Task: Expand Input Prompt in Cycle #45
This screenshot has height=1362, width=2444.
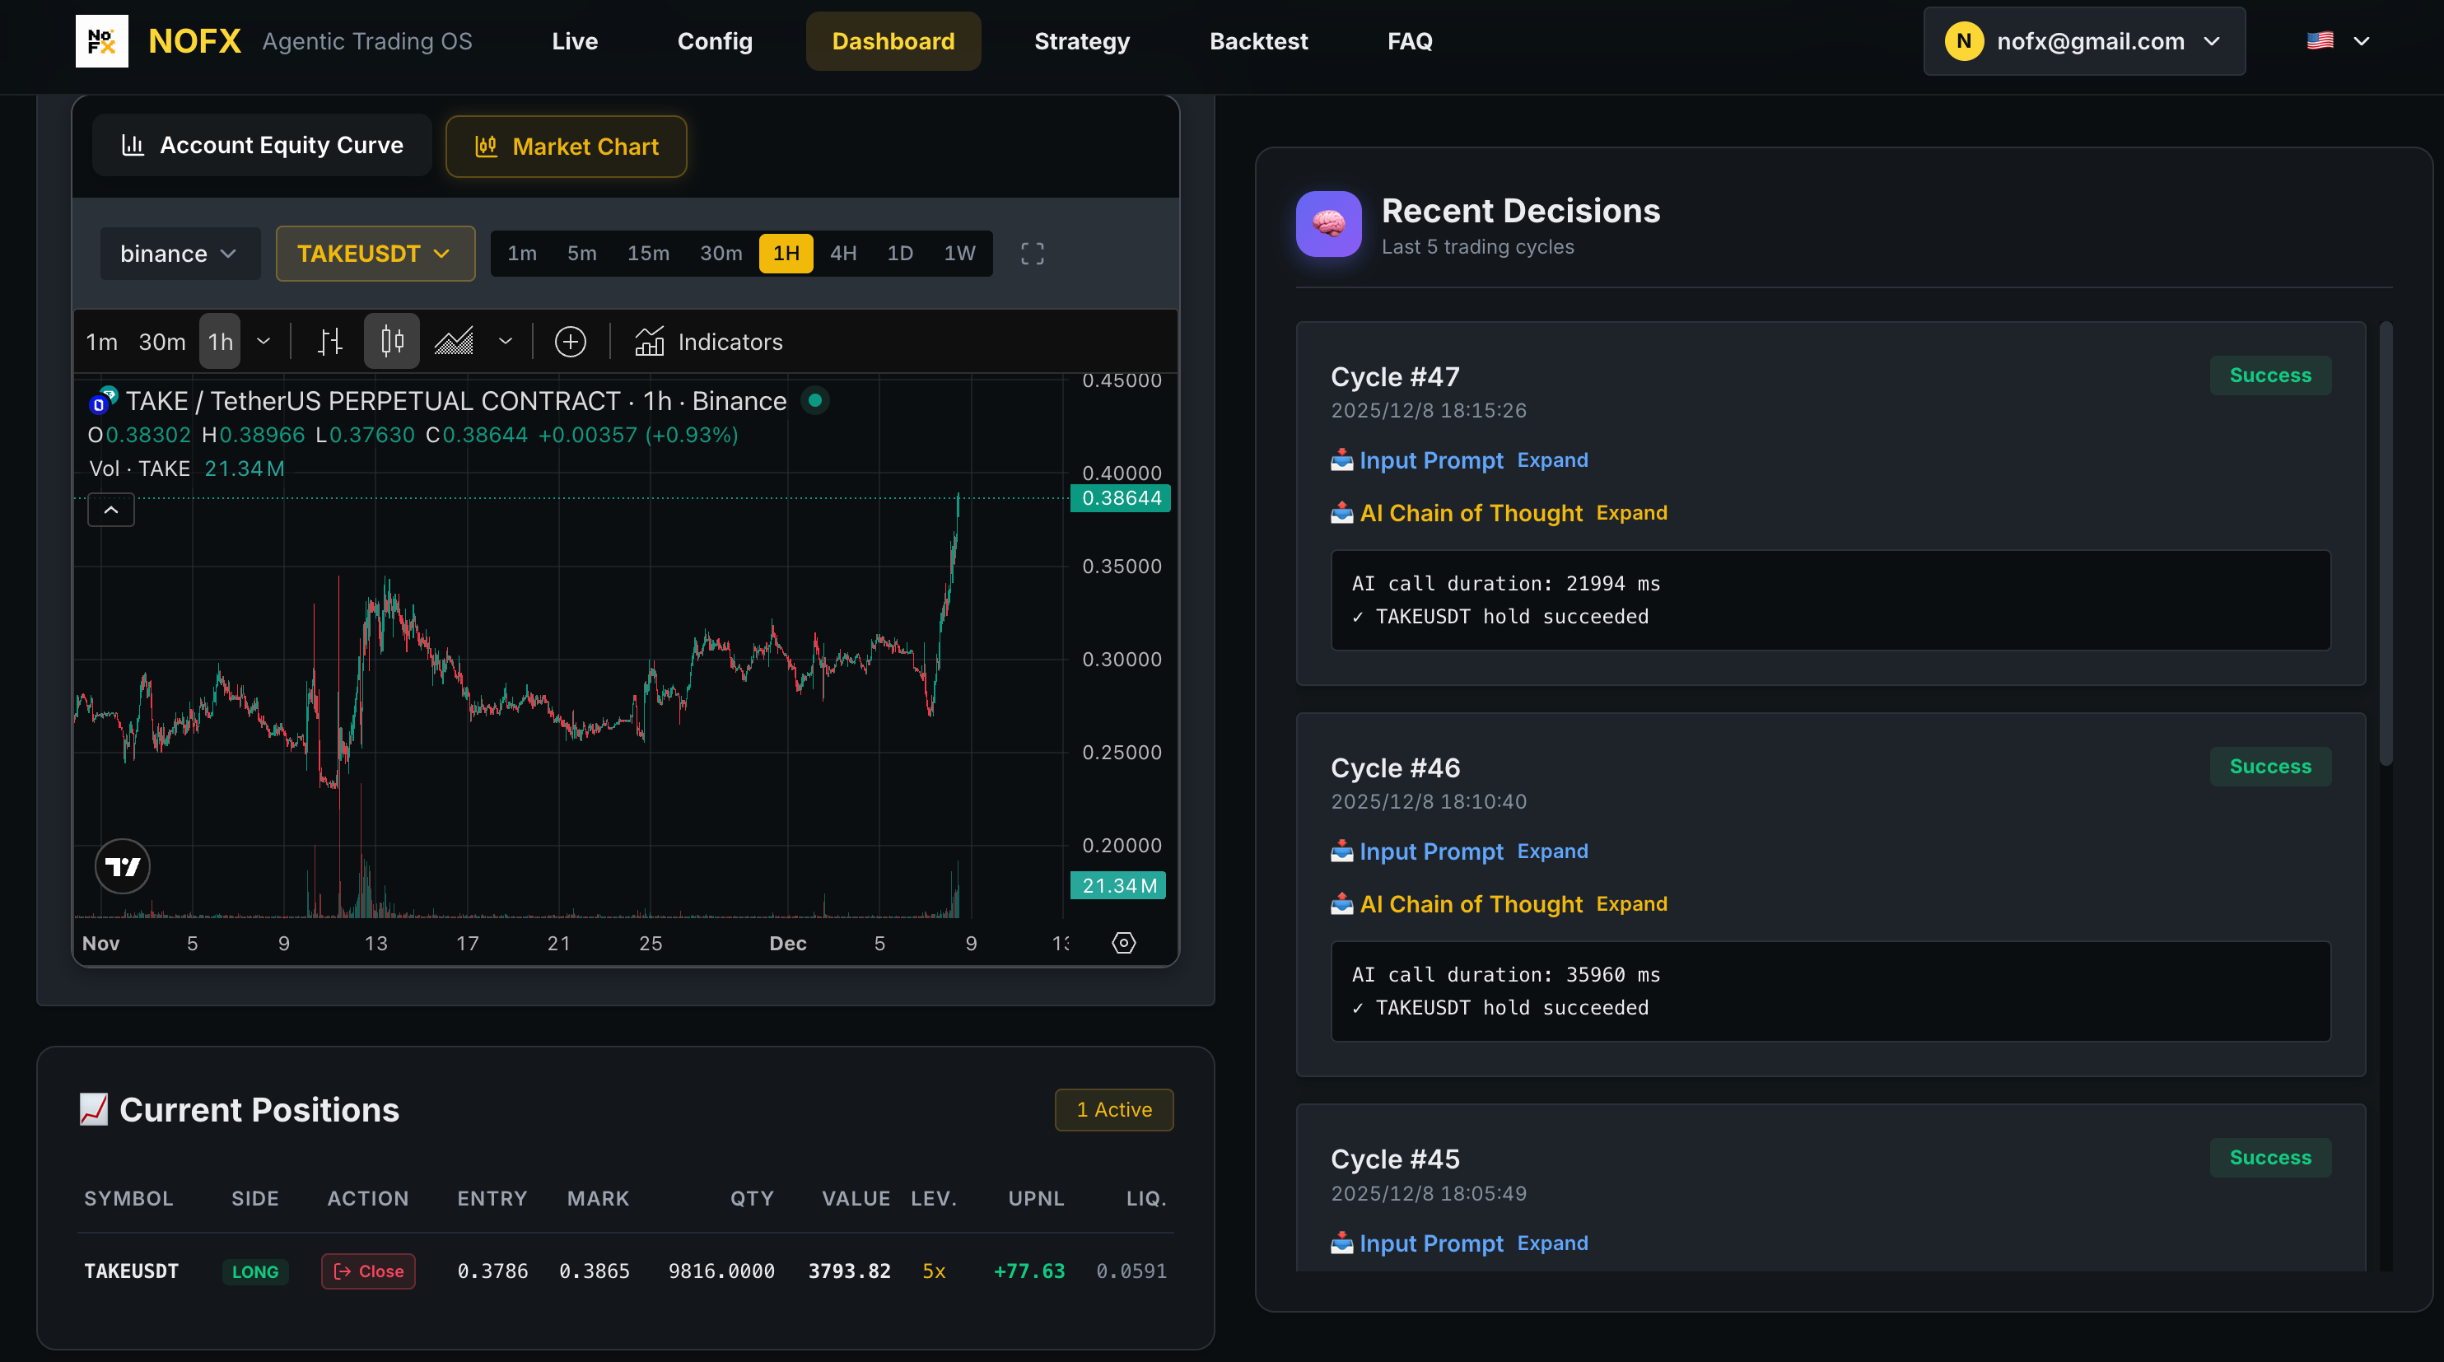Action: (1552, 1243)
